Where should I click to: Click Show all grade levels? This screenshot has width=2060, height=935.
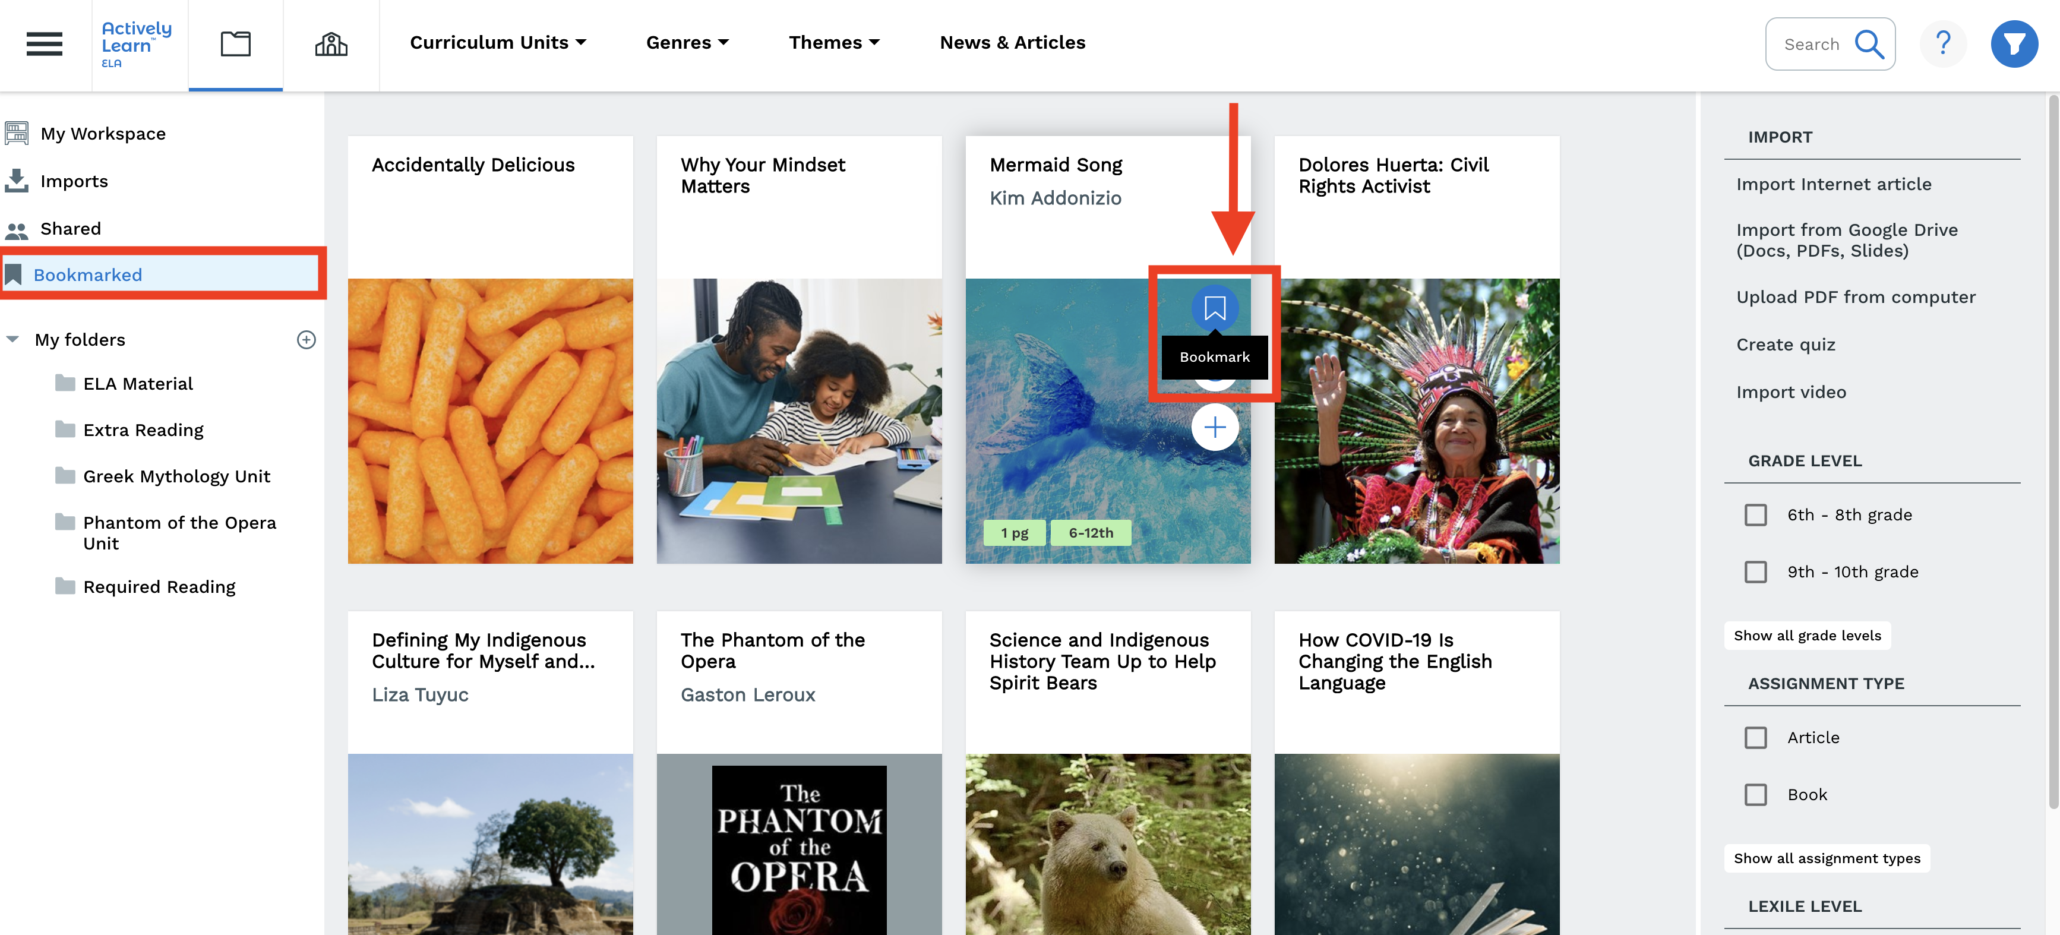pyautogui.click(x=1806, y=635)
